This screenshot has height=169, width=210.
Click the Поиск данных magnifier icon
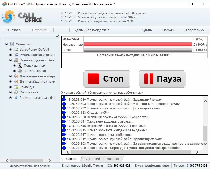pos(20,65)
